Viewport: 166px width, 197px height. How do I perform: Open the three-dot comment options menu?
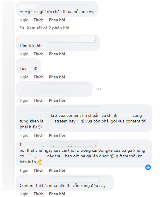pyautogui.click(x=99, y=89)
